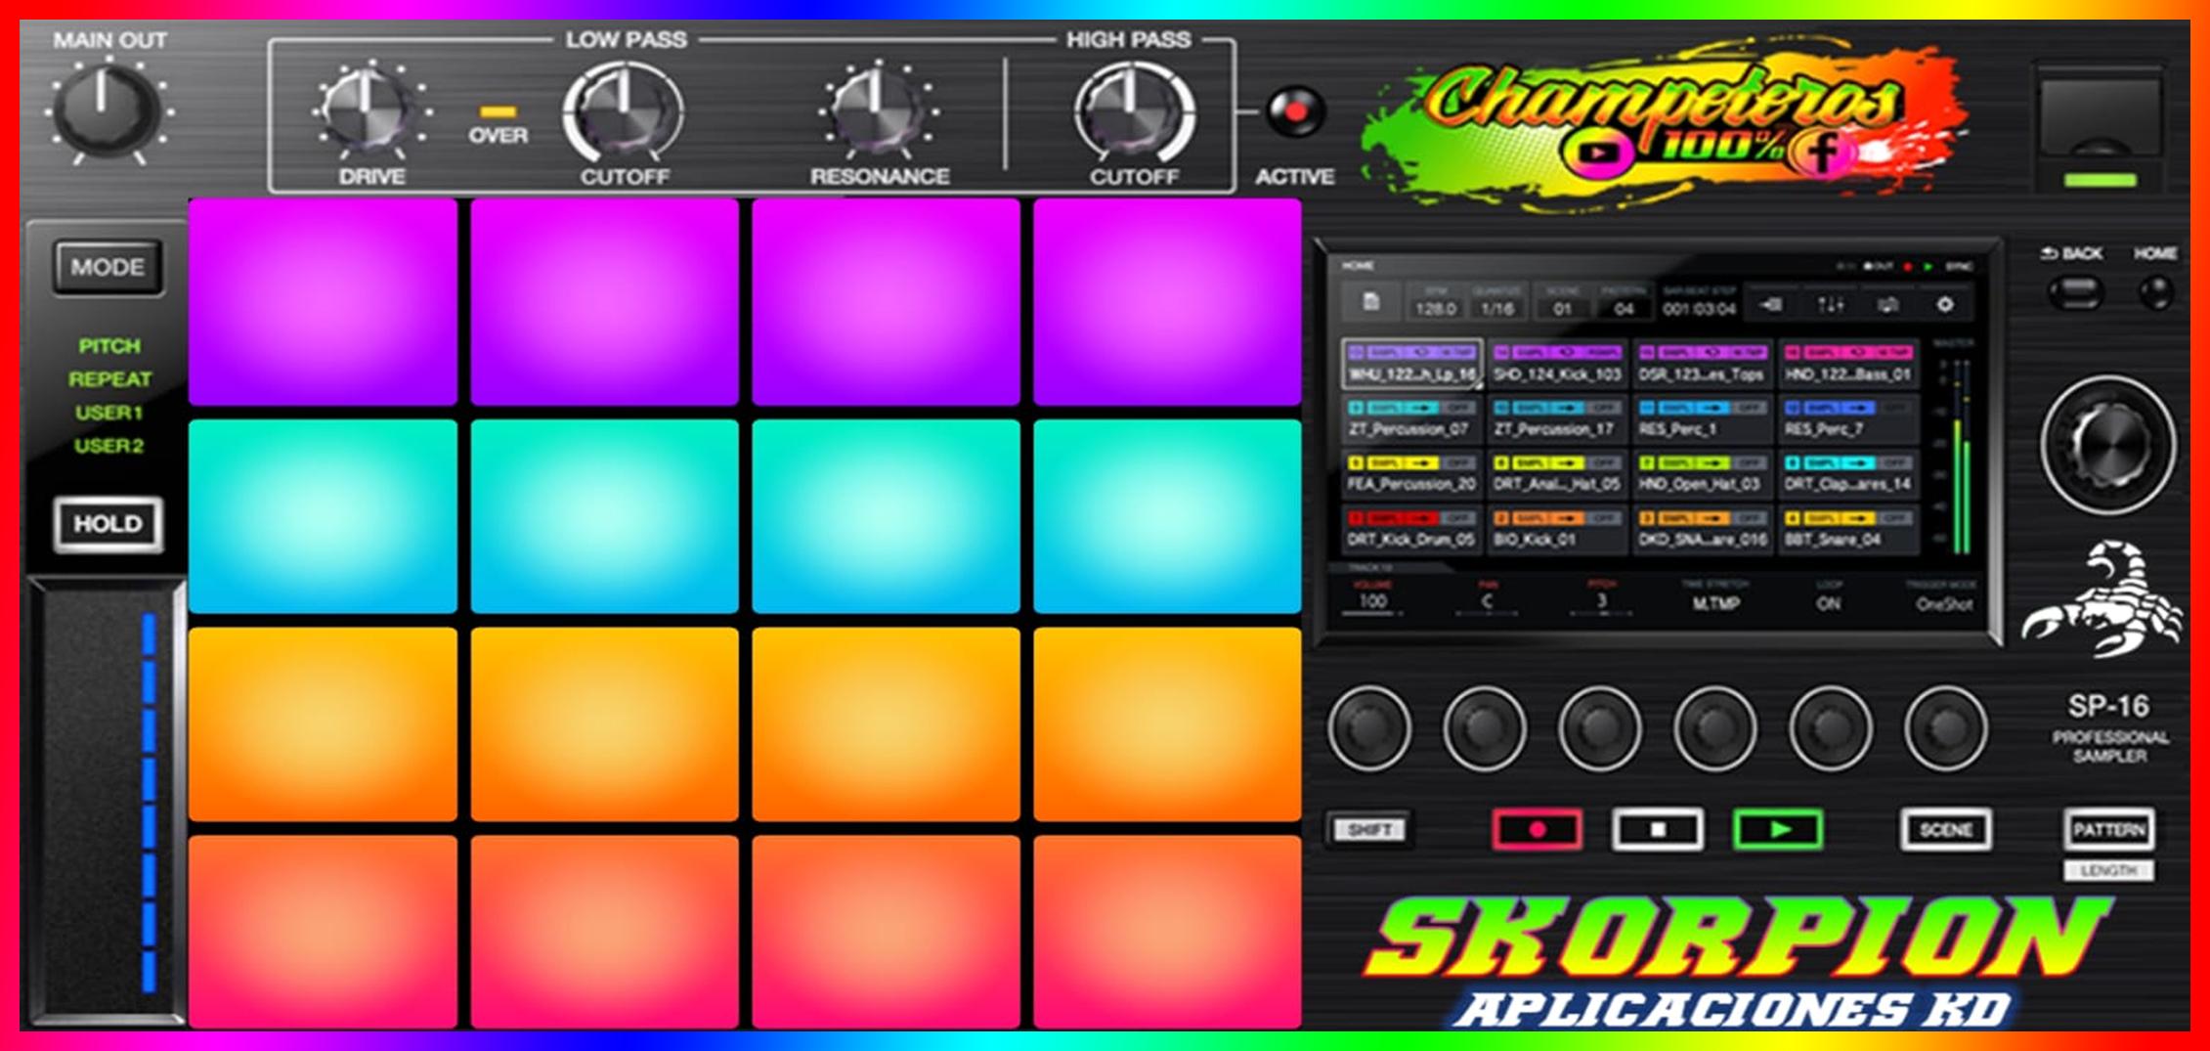
Task: Select USER2 pad mode
Action: coord(109,446)
